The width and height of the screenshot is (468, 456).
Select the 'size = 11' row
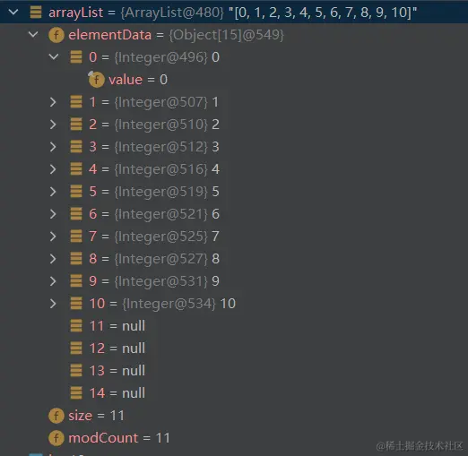point(234,416)
